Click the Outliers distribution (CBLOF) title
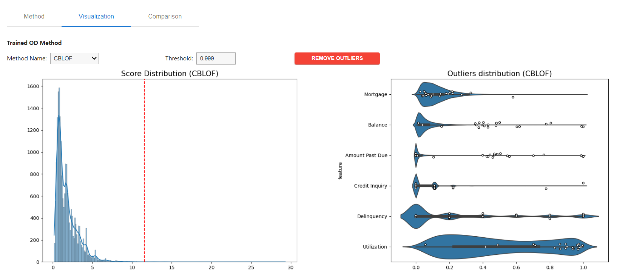 [x=499, y=74]
